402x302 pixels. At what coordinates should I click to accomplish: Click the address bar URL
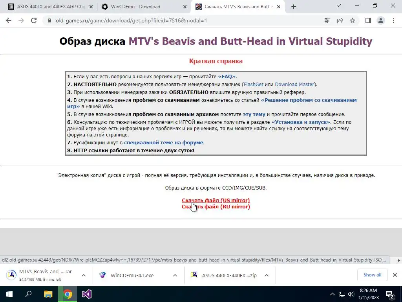pyautogui.click(x=131, y=20)
